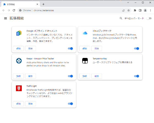Open details (詳細) for TrafficLight
Screen dimensions: 154x123
[x=18, y=104]
